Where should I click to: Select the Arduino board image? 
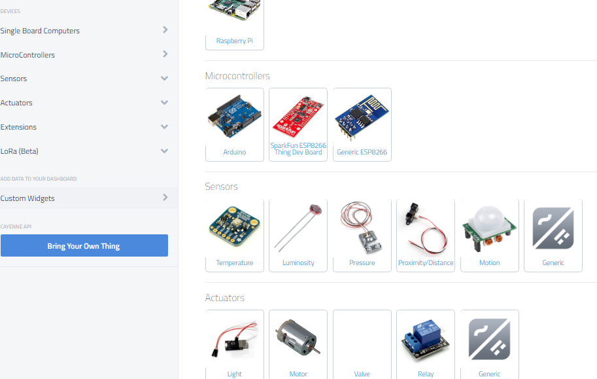coord(235,117)
